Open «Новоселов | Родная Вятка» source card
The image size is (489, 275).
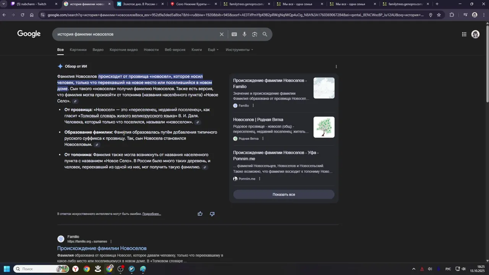pyautogui.click(x=258, y=120)
